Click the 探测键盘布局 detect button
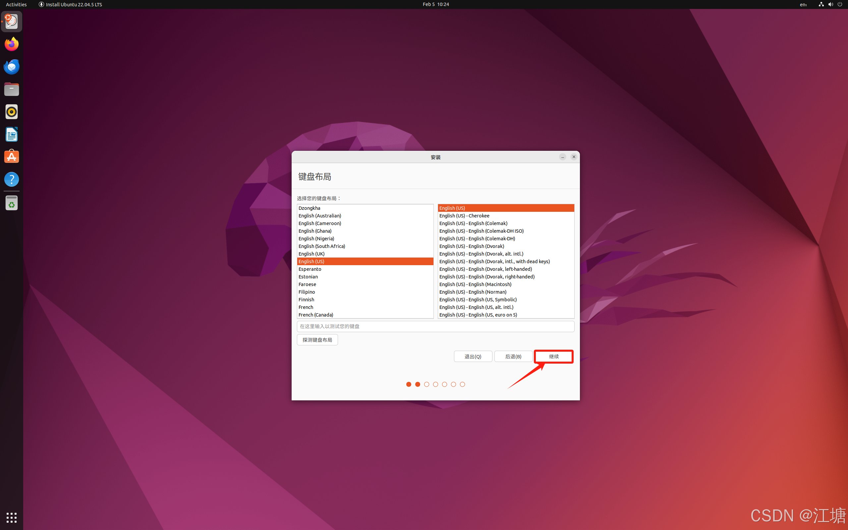This screenshot has width=848, height=530. coord(317,340)
